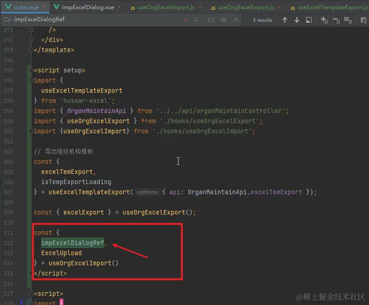369x305 pixels.
Task: Click OrganMaintainApi on line 307
Action: 217,192
